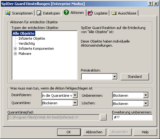Click the Anwenden button
Screen dimensions: 160x139
120,132
